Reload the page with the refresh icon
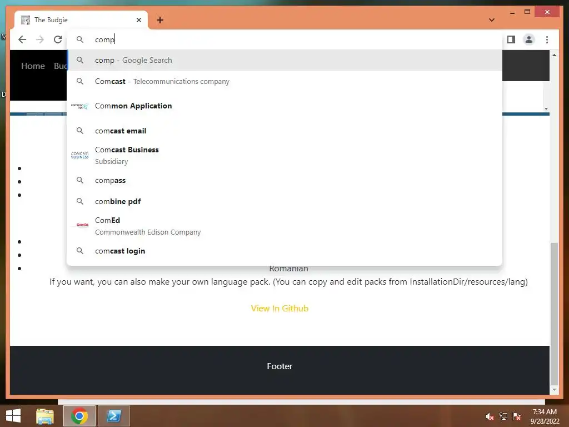This screenshot has width=569, height=427. coord(58,39)
